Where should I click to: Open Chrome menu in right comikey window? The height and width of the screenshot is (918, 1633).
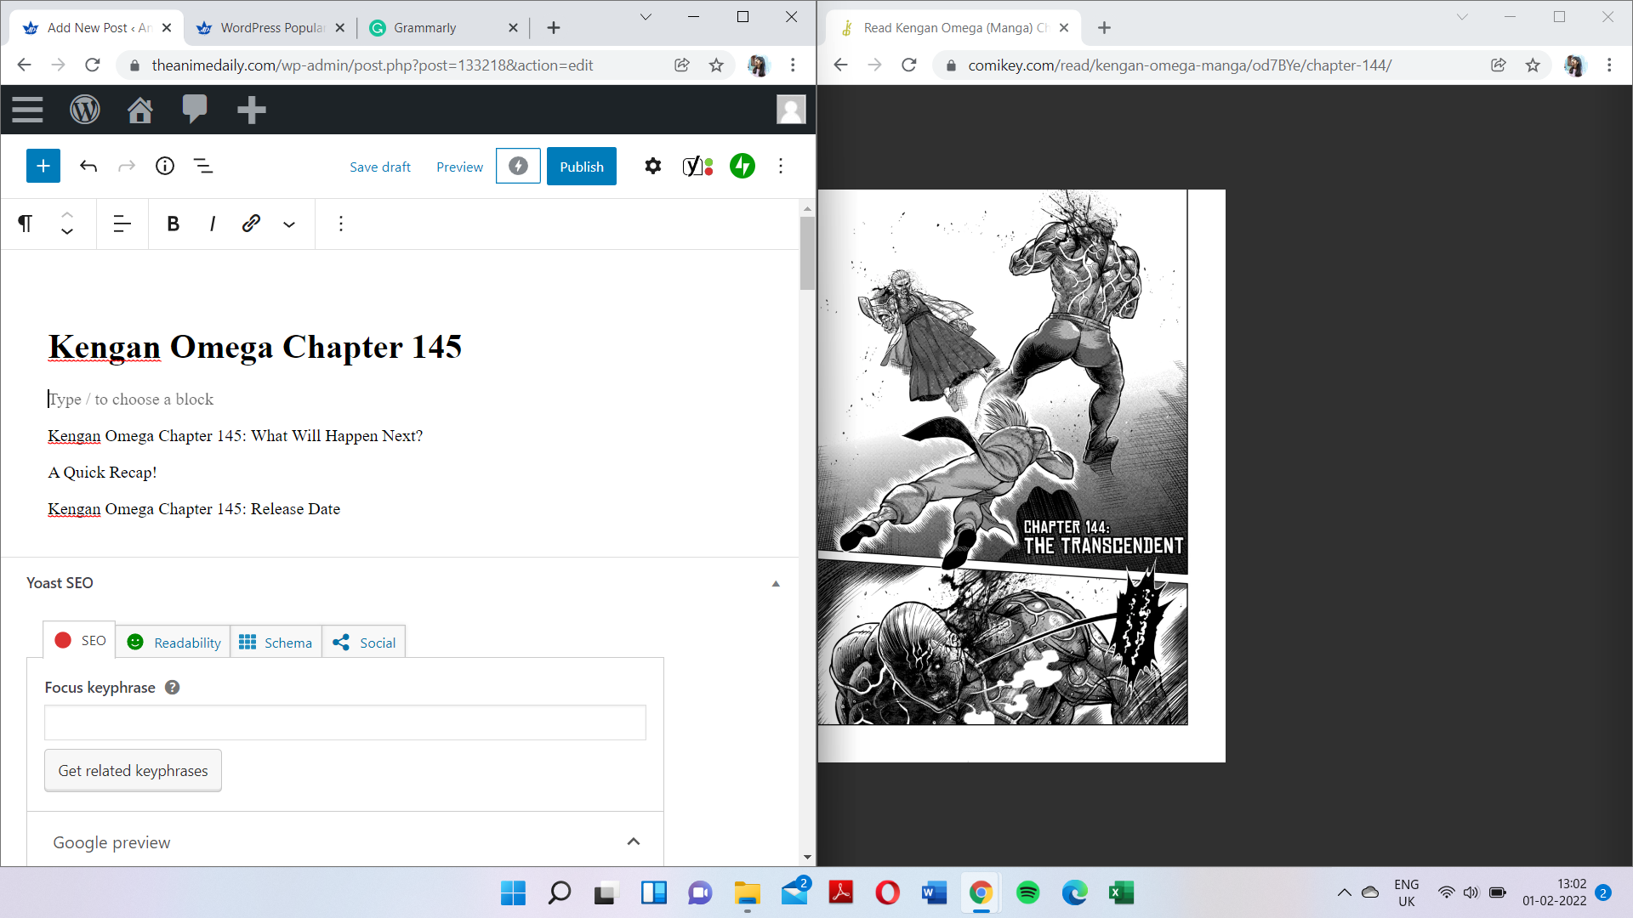[x=1609, y=65]
